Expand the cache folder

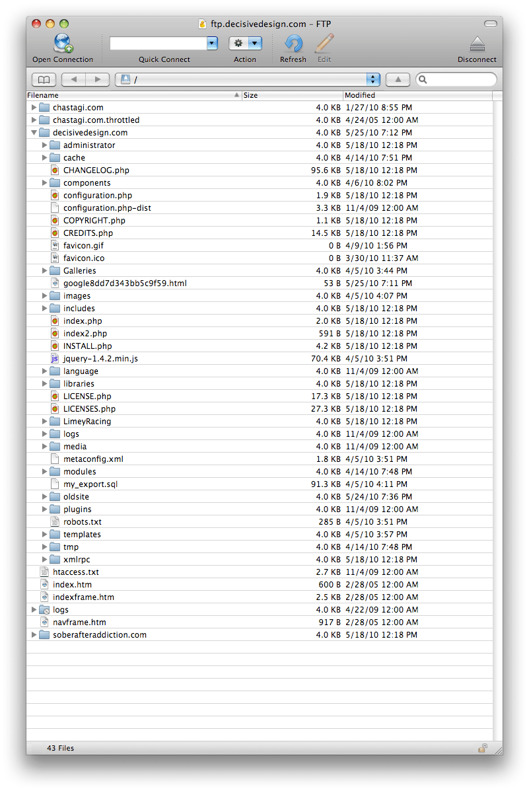tap(44, 158)
